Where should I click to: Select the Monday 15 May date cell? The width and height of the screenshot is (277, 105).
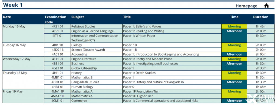coord(23,33)
